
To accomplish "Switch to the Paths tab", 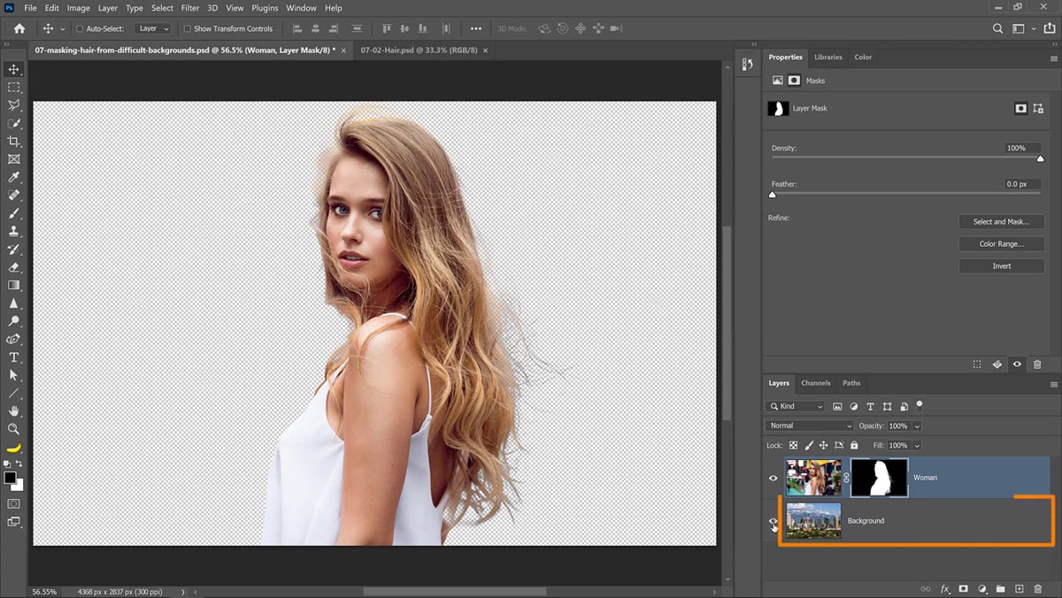I will (x=851, y=383).
